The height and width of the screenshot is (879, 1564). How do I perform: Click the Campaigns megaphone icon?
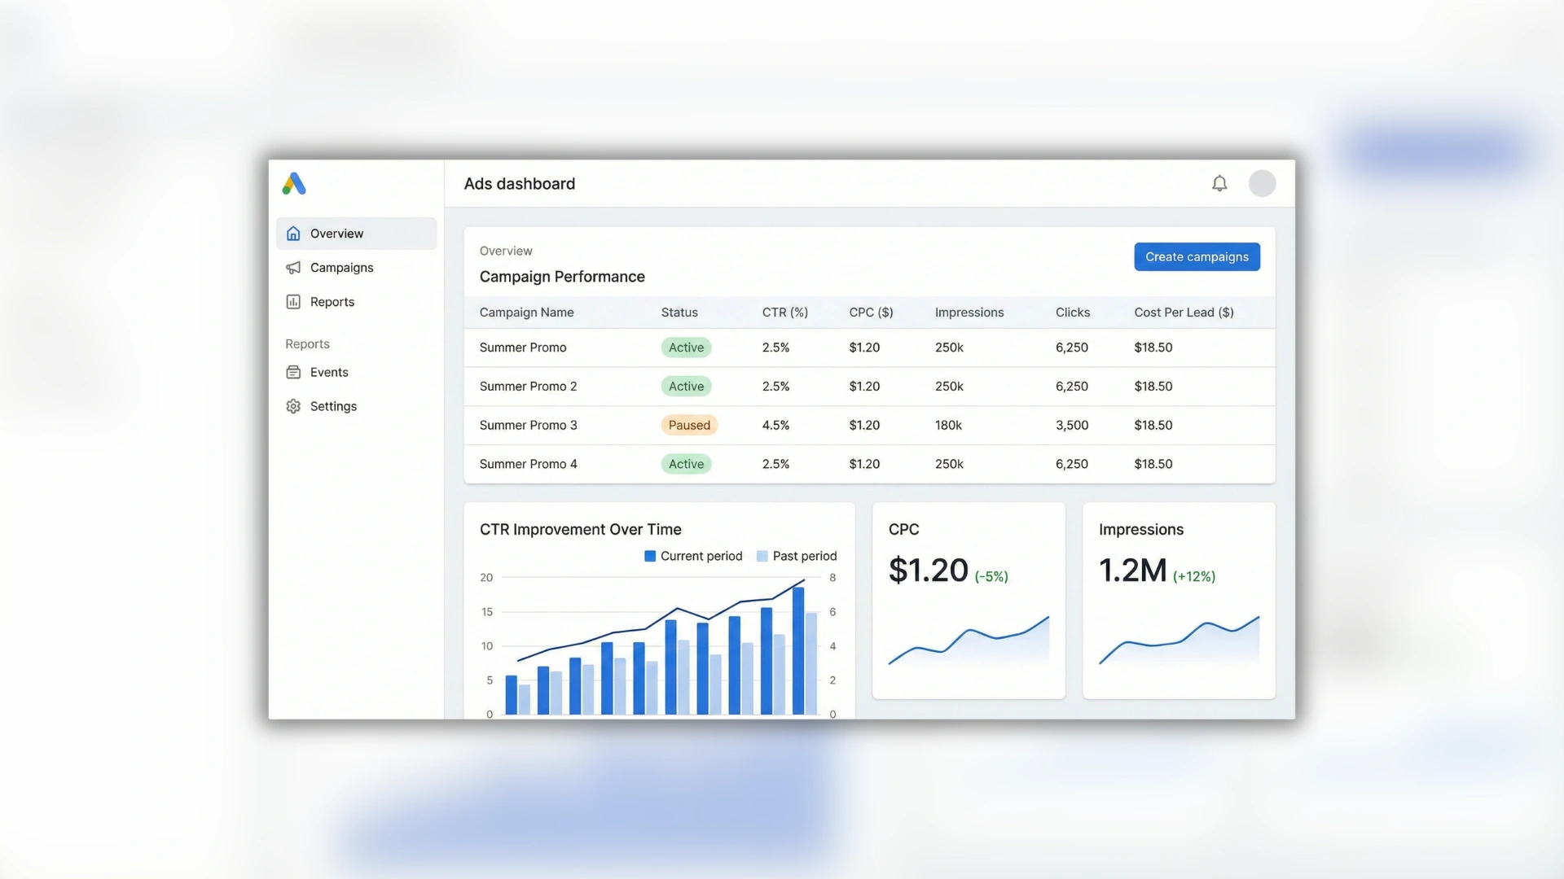tap(294, 267)
